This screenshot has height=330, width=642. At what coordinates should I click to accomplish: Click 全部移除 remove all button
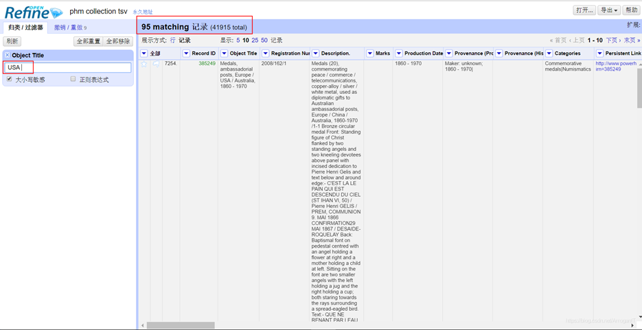tap(118, 41)
